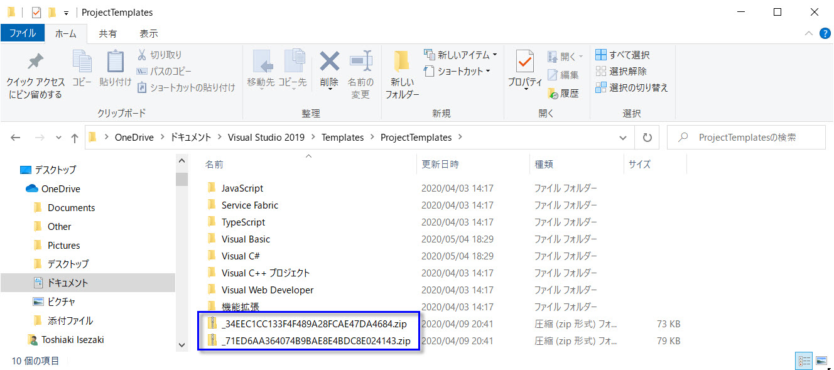Click the Delete (削除) X icon
Screen dimensions: 834x370
coord(329,61)
